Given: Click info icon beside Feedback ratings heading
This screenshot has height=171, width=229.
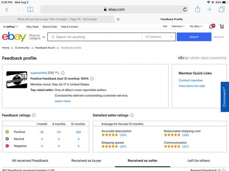Looking at the screenshot, I should [34, 115].
